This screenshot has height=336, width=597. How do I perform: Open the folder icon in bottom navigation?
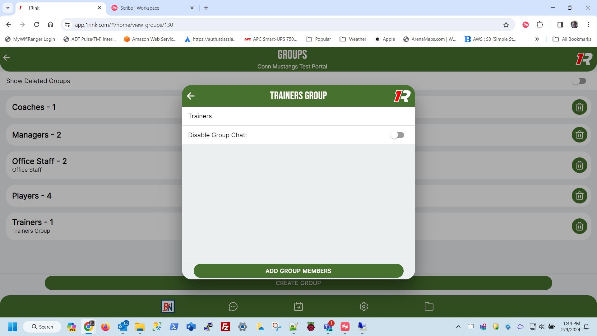[429, 307]
